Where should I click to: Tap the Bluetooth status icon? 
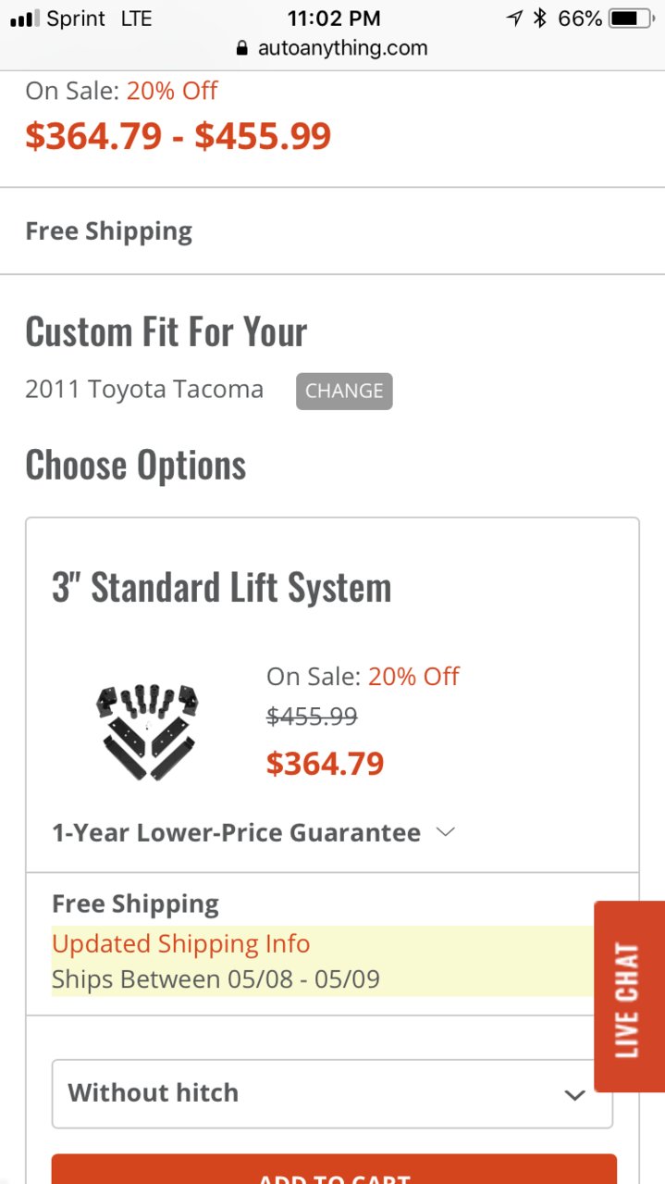click(x=540, y=19)
